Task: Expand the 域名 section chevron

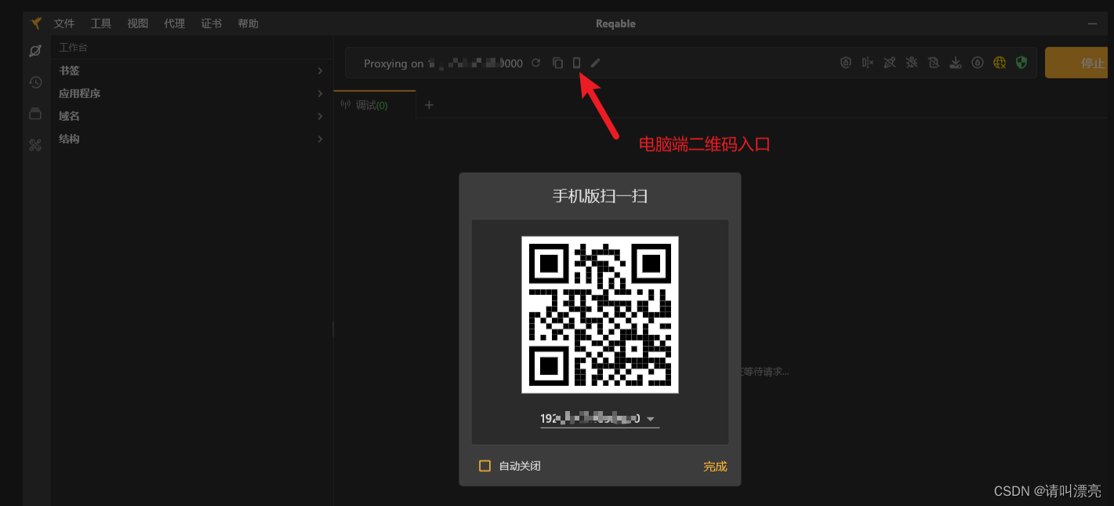Action: (x=320, y=116)
